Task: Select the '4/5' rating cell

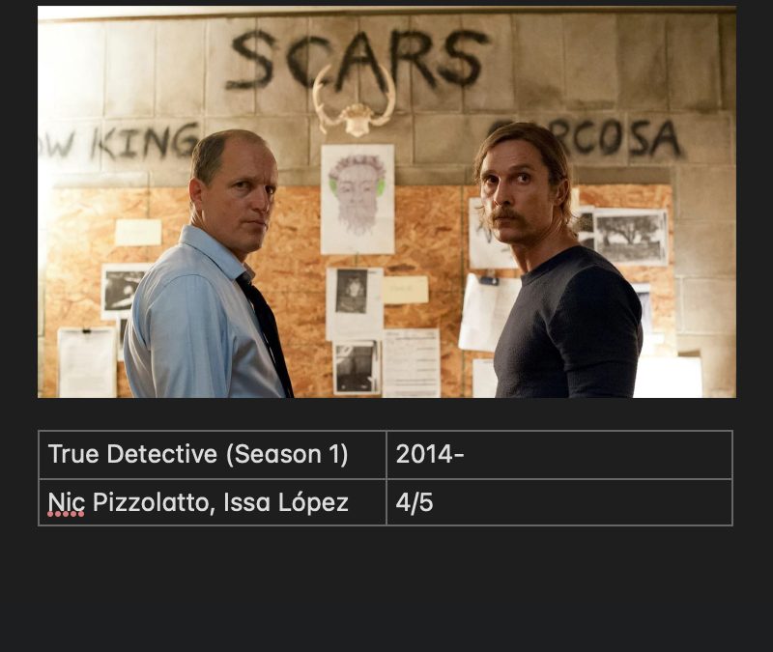Action: (x=559, y=502)
